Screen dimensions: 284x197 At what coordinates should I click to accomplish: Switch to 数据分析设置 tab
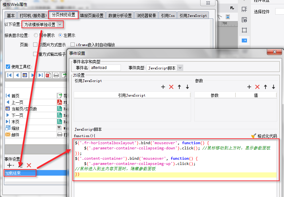pos(120,16)
